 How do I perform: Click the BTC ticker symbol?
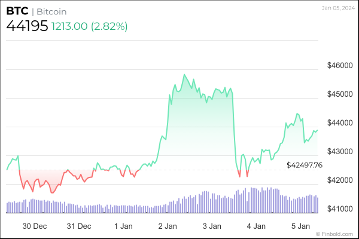pyautogui.click(x=17, y=11)
